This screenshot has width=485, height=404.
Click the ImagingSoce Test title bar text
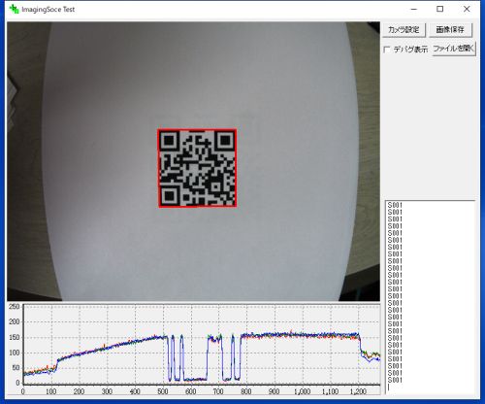point(48,10)
